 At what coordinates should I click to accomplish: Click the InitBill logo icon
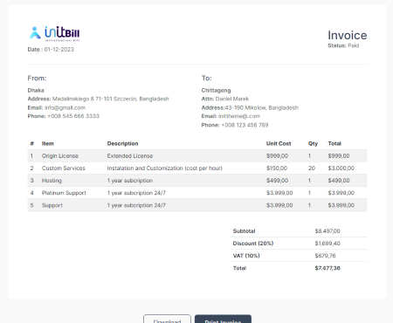[54, 33]
